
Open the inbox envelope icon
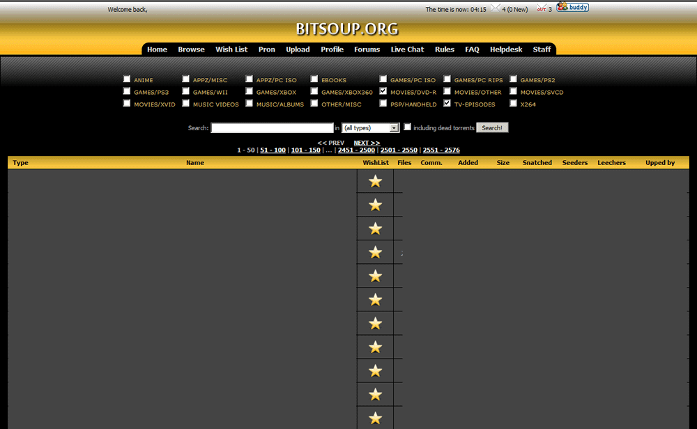click(x=495, y=8)
